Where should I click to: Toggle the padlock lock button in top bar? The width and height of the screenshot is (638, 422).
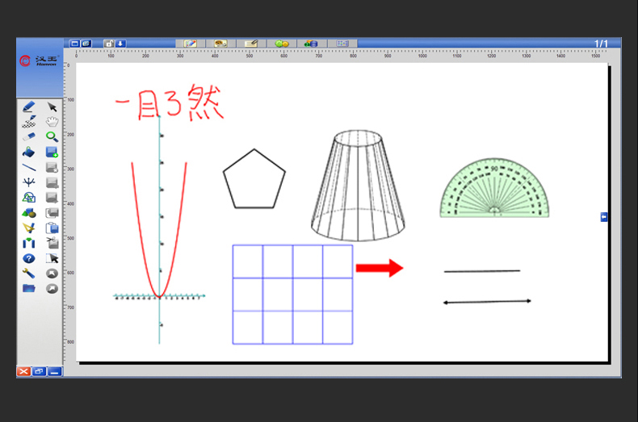point(108,44)
